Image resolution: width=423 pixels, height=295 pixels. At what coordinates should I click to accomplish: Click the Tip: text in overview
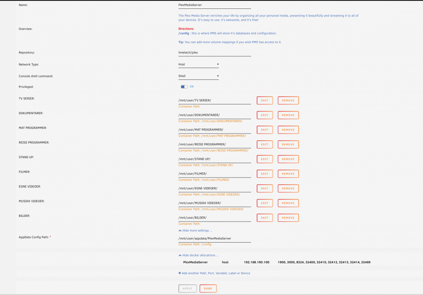[x=181, y=42]
